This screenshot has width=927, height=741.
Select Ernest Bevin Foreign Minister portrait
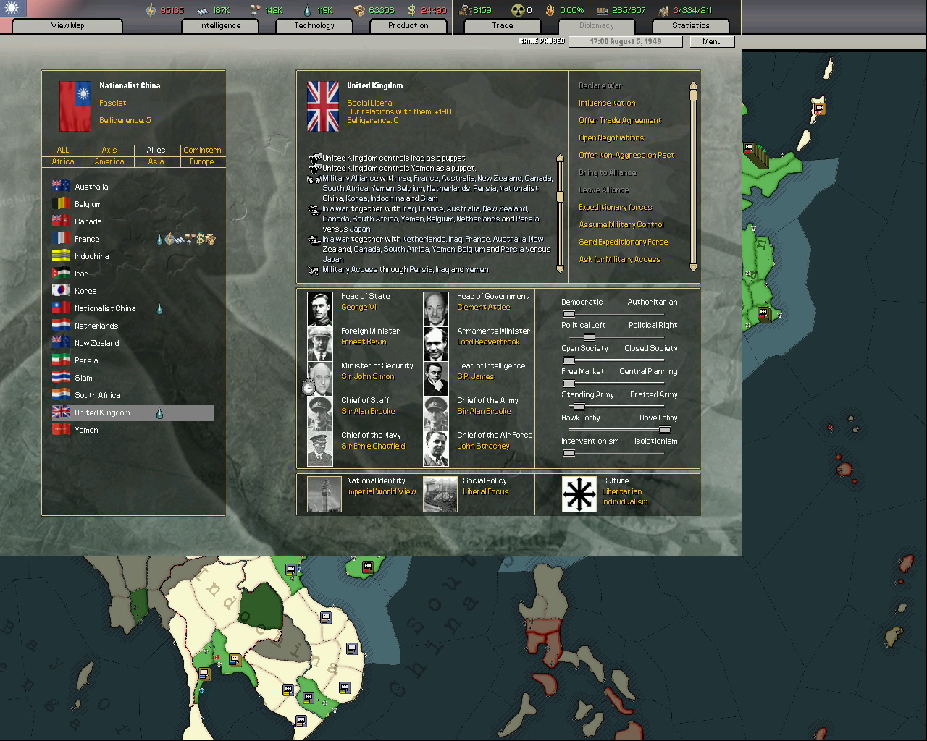[319, 344]
